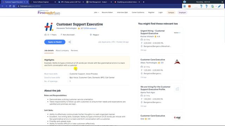Navigate back in browser
Screen dimensions: 225x126
click(x=2, y=6)
